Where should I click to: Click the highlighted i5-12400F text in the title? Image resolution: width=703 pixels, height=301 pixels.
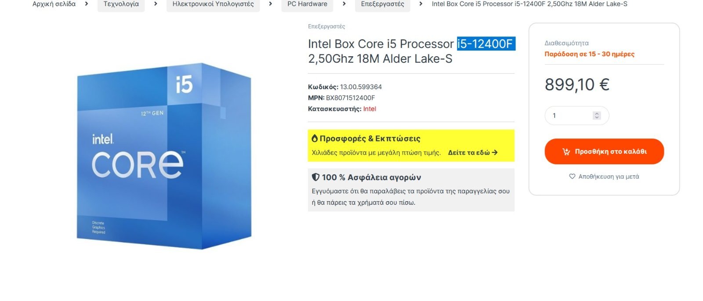point(486,44)
